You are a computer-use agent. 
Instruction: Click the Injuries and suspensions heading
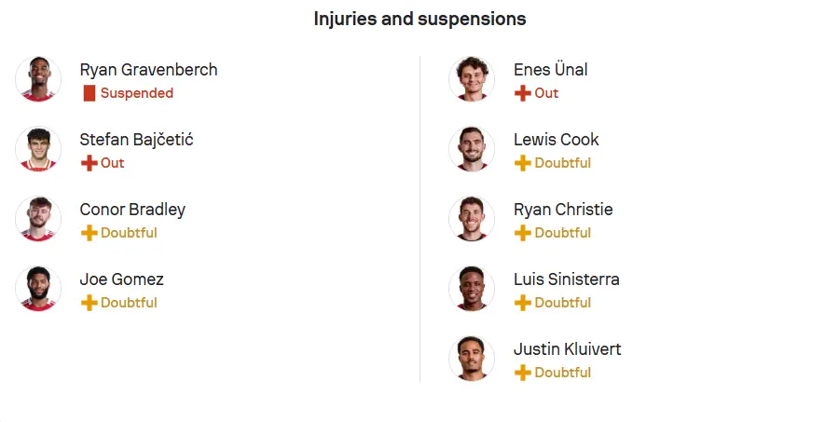point(420,19)
